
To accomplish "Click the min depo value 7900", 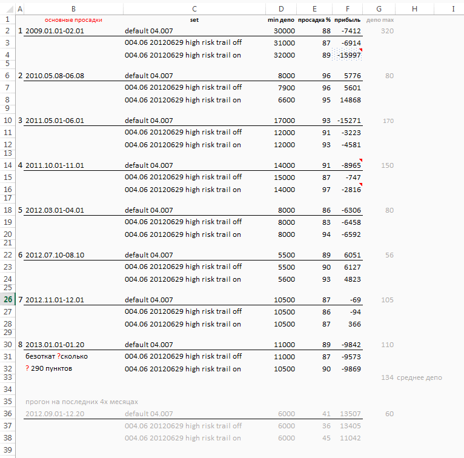I will click(x=287, y=88).
